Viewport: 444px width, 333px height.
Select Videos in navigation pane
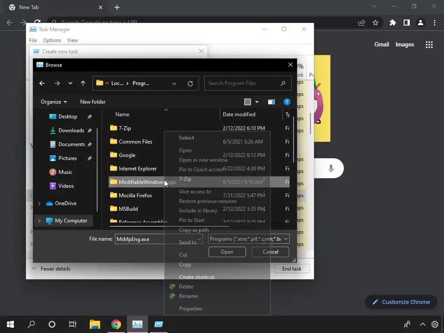coord(66,186)
